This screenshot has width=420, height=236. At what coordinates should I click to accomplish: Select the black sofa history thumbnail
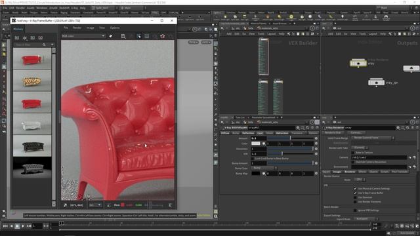click(x=32, y=146)
